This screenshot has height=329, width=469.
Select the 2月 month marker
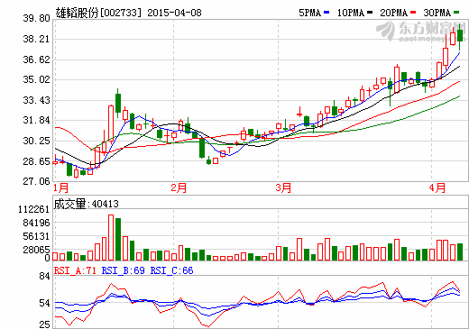(x=179, y=188)
